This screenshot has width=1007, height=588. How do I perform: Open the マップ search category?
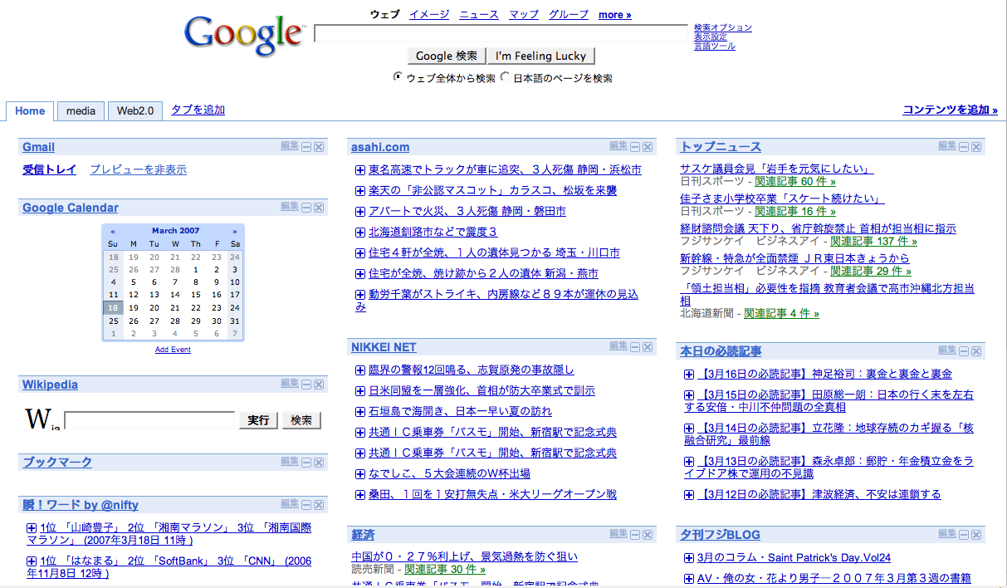click(524, 14)
